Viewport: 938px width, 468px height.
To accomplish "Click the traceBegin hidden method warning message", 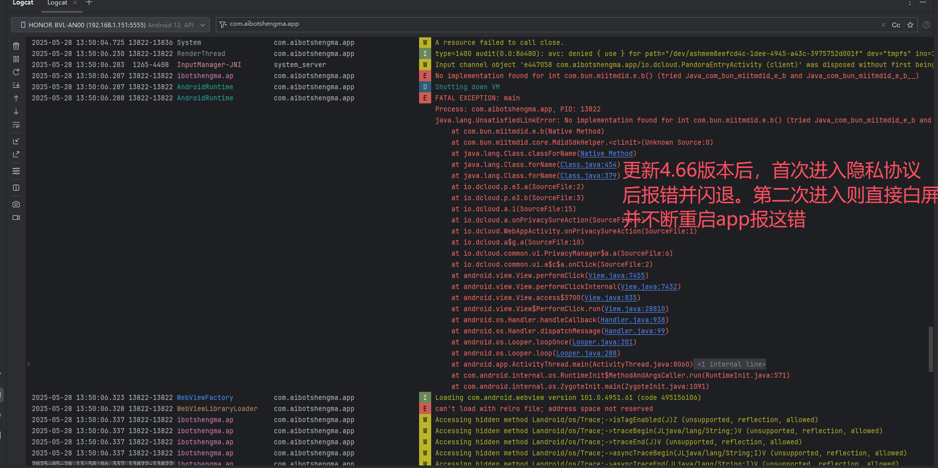I will (659, 431).
